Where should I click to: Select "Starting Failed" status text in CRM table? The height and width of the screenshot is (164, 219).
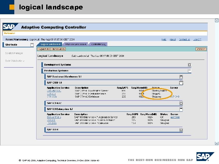[159, 91]
